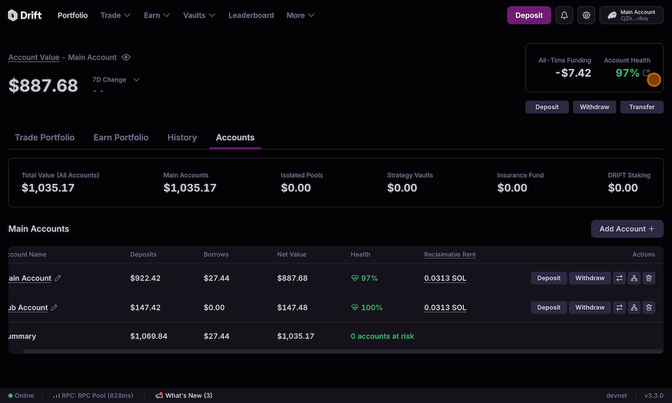The height and width of the screenshot is (403, 672).
Task: Expand the More menu
Action: (x=300, y=15)
